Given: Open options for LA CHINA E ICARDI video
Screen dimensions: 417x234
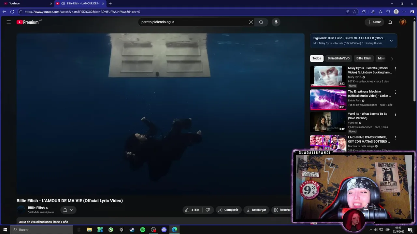Looking at the screenshot, I should click(x=395, y=138).
